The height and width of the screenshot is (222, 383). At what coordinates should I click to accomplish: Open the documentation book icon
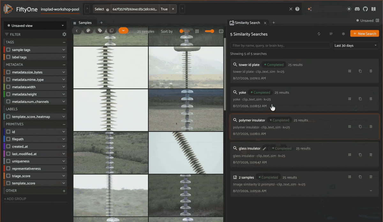[373, 9]
